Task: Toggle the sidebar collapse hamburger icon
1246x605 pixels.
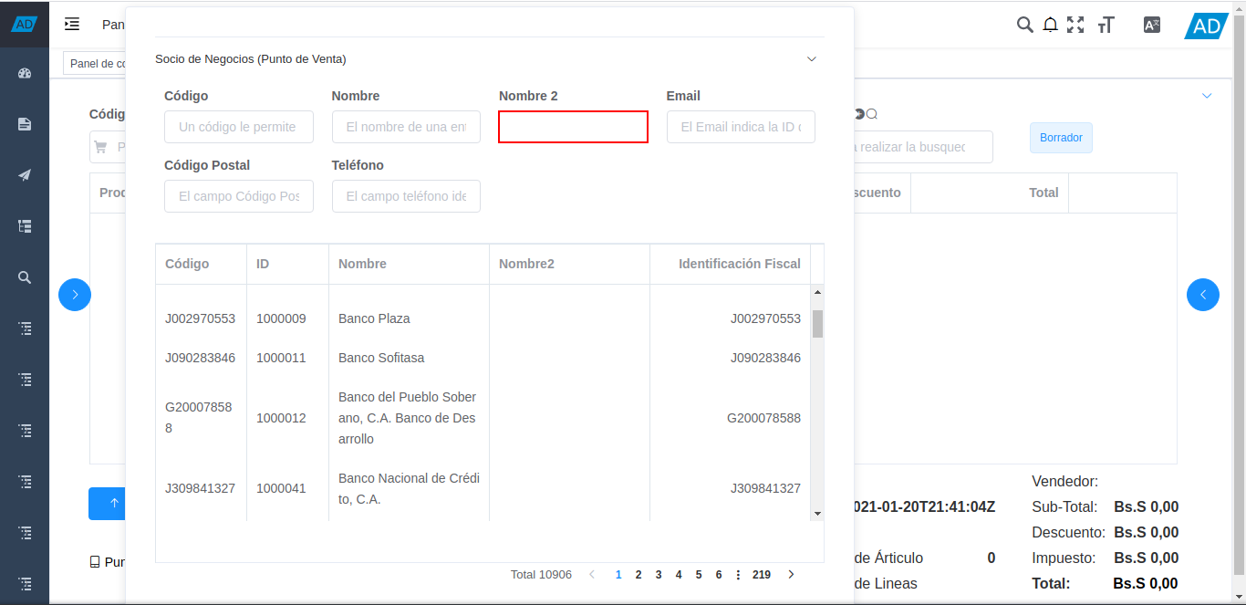Action: coord(72,25)
